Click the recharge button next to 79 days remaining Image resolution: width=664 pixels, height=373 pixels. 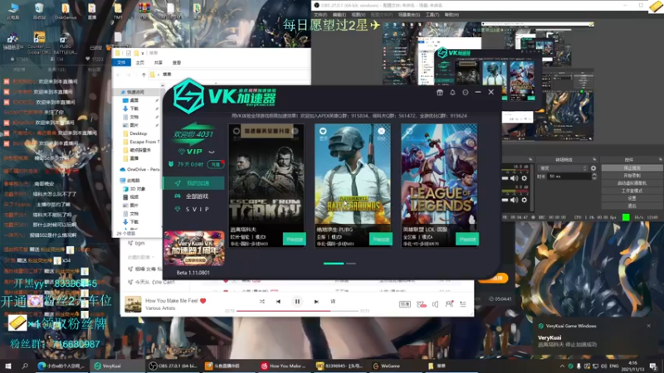216,164
